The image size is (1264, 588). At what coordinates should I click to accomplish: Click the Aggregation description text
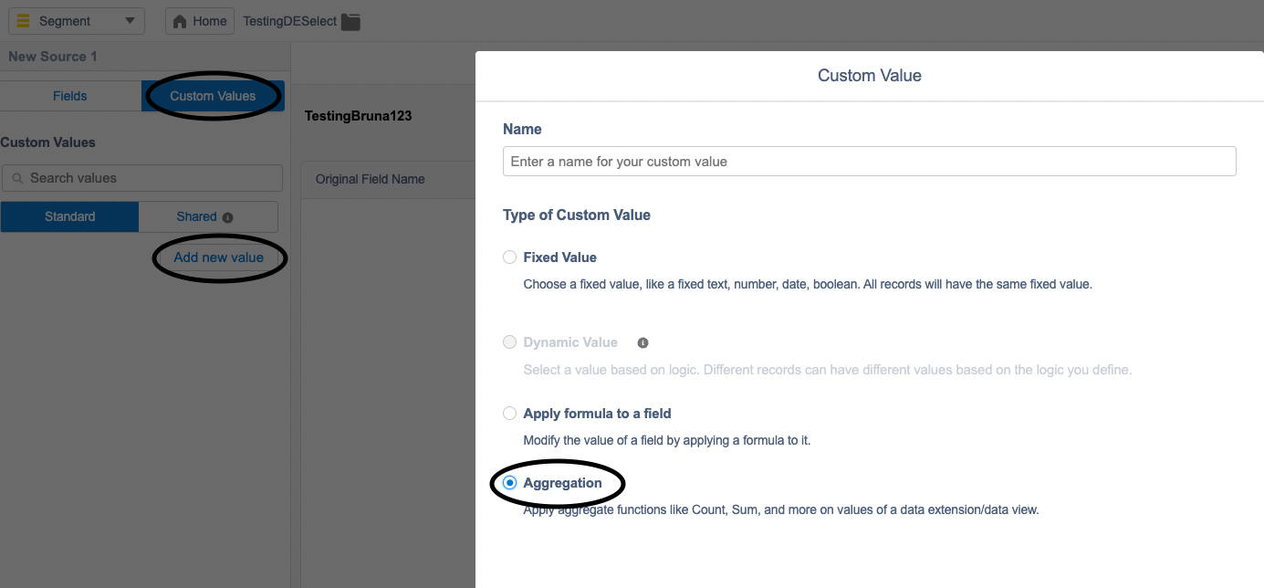tap(781, 509)
